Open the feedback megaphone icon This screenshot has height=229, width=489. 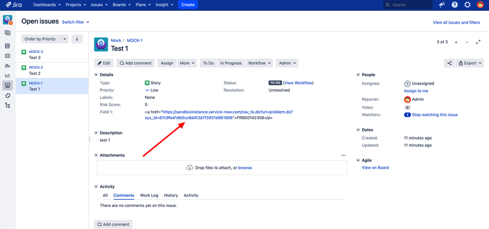(x=442, y=5)
